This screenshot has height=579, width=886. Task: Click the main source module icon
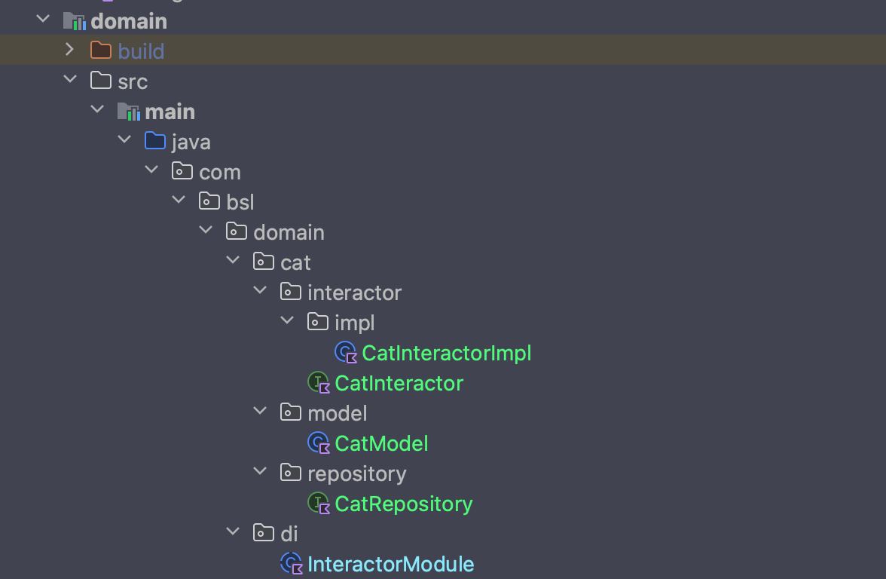pos(128,112)
